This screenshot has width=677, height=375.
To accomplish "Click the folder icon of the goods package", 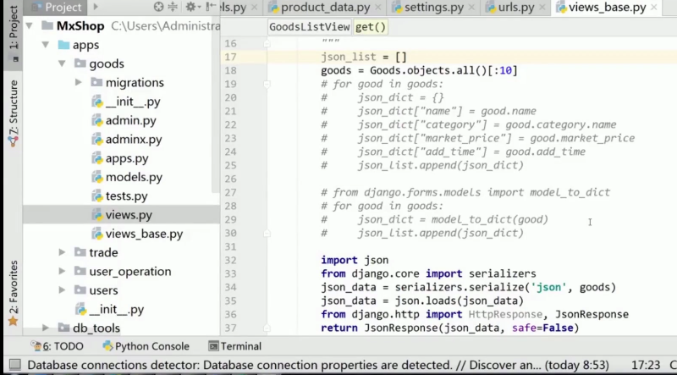I will (x=80, y=63).
